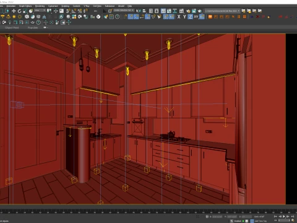Open the project folder path dropdown
297x223 pixels.
coord(222,11)
